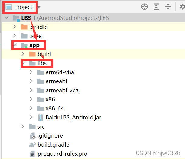The width and height of the screenshot is (185, 159).
Task: Collapse the libs folder
Action: click(x=24, y=63)
